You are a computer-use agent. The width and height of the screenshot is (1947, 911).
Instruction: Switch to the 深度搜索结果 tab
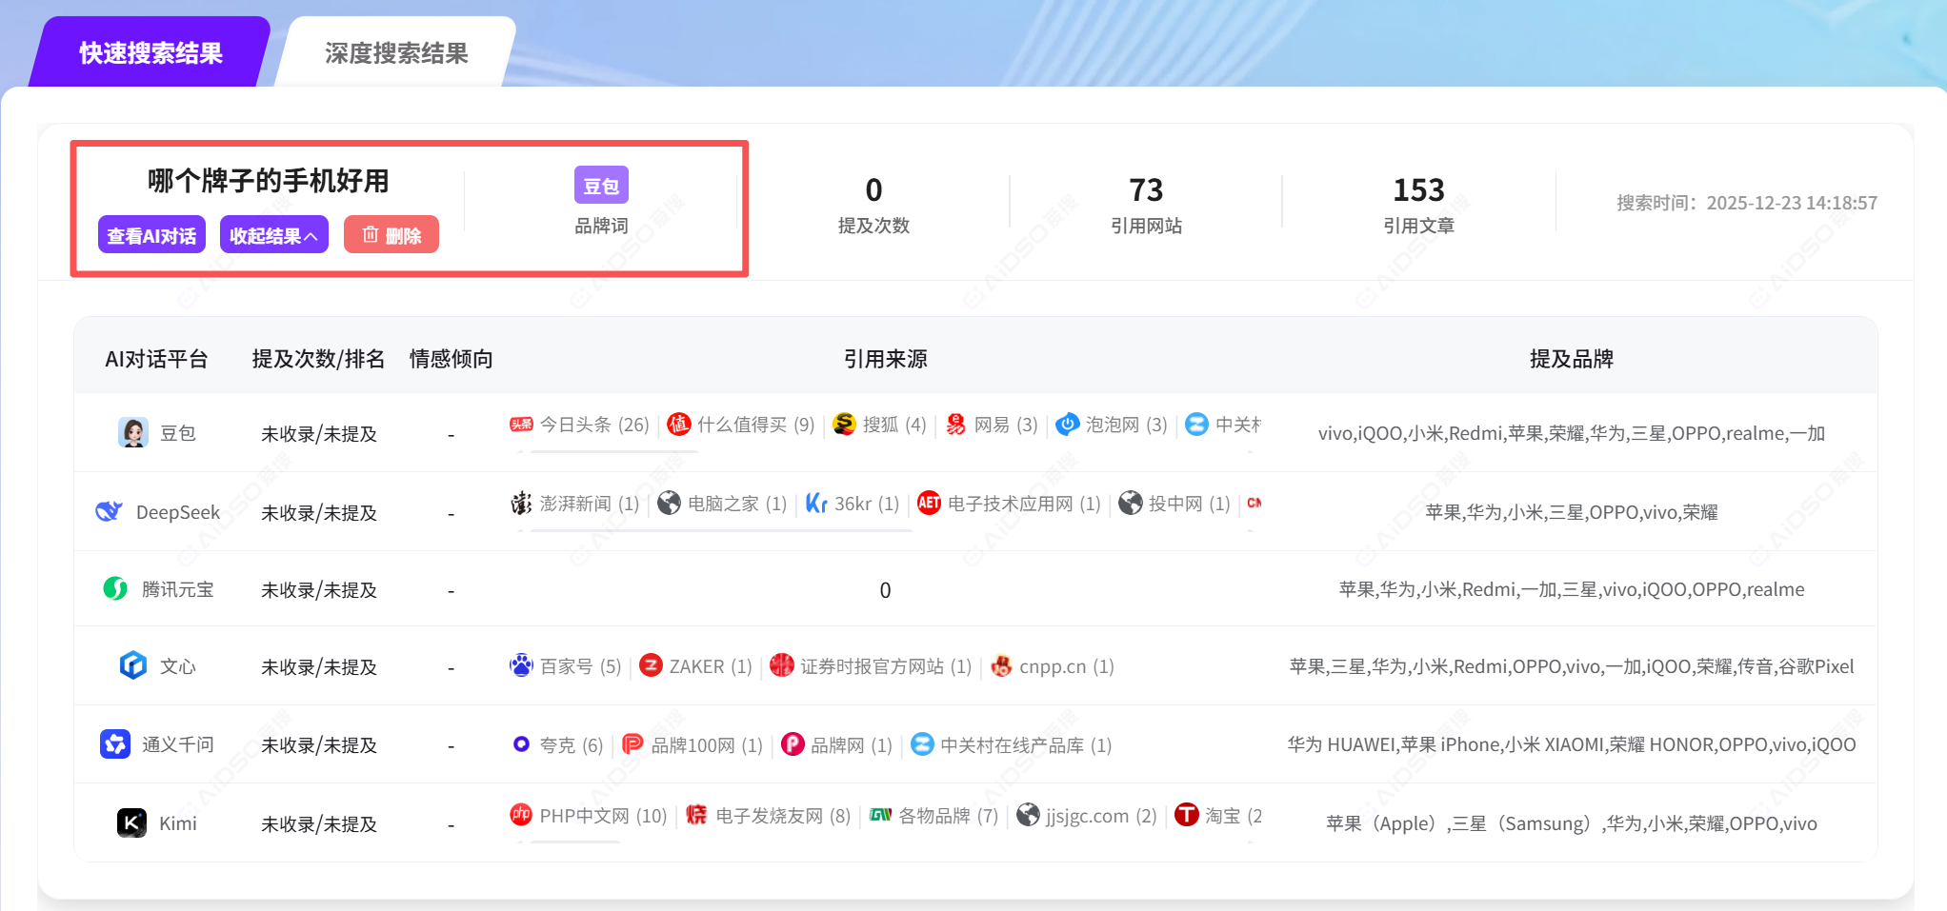[x=396, y=53]
